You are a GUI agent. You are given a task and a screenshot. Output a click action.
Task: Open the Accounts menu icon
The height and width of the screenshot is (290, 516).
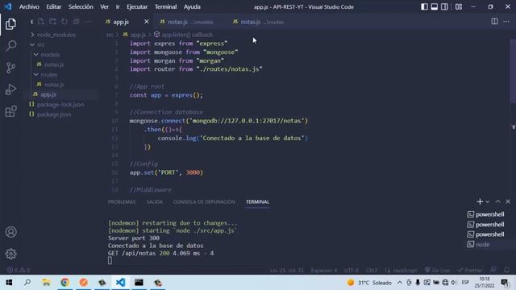pos(10,232)
